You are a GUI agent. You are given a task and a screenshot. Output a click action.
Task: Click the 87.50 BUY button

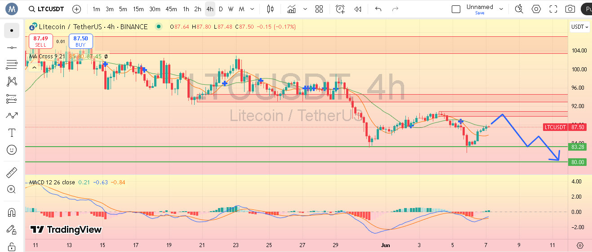[80, 41]
